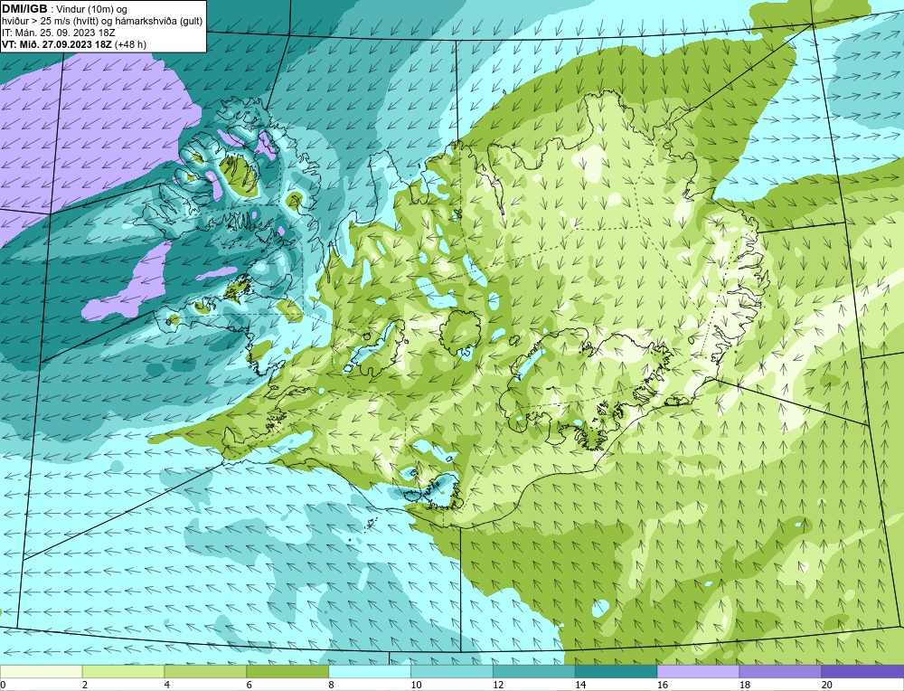Click the 0–2 m/s pale legend swatch
904x691 pixels.
click(x=41, y=671)
